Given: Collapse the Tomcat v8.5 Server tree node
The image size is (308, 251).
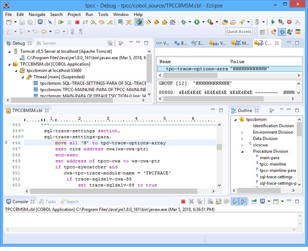Looking at the screenshot, I should point(9,52).
